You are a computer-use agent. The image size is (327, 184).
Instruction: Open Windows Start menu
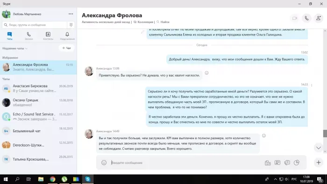(x=6, y=179)
